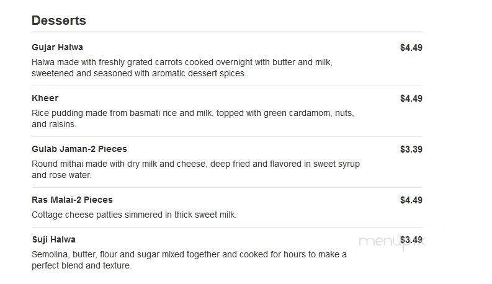492x284 pixels.
Task: Open the Gulab Jaman-2 Pieces item
Action: (79, 149)
